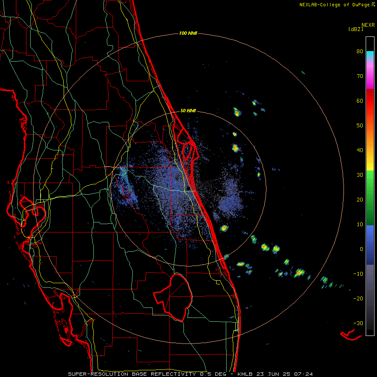Click the 80 value on dBZ scale

click(360, 52)
